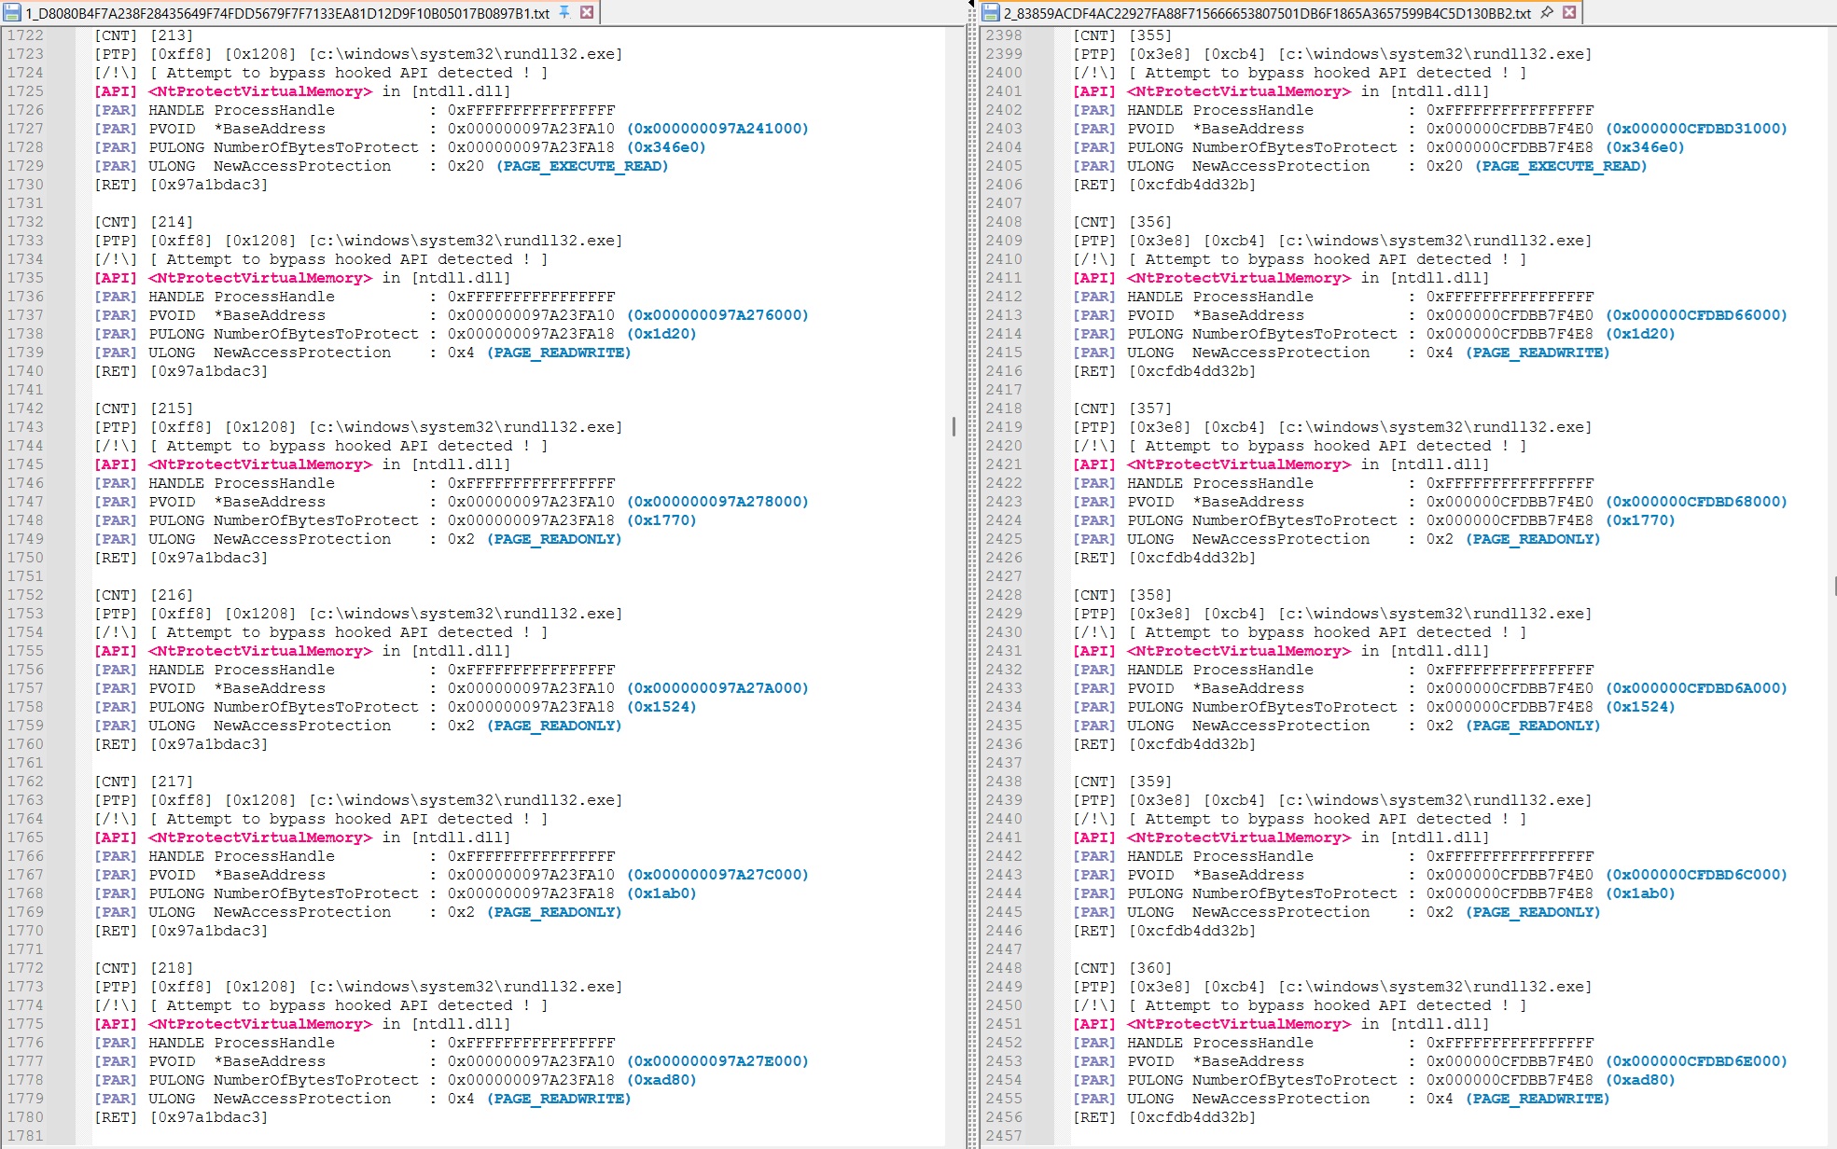This screenshot has height=1149, width=1837.
Task: Click address value (0x000000CFDBD6E000)
Action: (1696, 1061)
